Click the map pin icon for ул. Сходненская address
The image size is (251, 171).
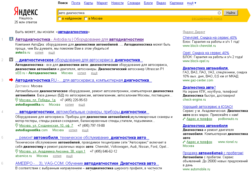17,125
